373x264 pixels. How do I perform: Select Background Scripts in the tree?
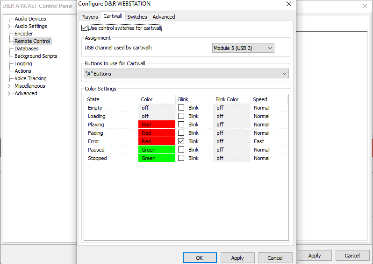[36, 56]
